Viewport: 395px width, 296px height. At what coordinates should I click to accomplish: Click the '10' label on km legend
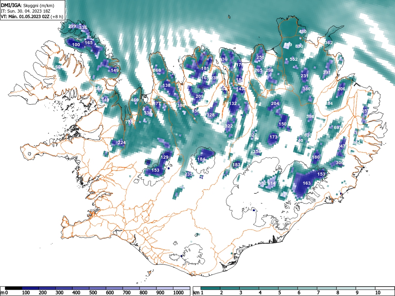(377, 293)
